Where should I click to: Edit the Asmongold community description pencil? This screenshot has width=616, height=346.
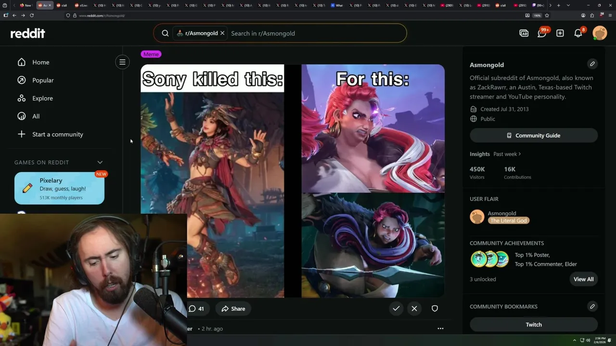pos(592,64)
